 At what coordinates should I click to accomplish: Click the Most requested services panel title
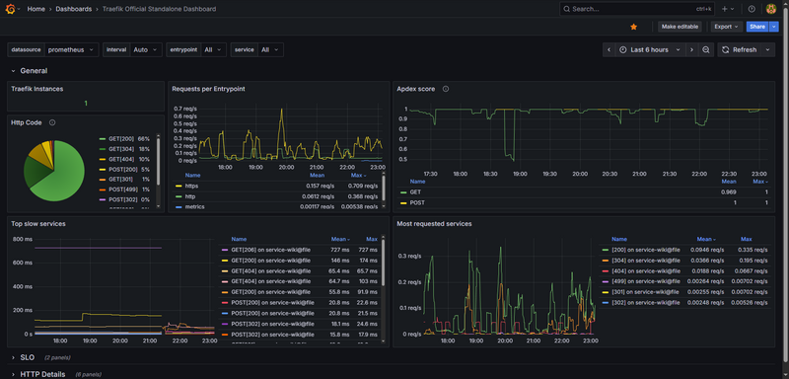coord(434,223)
